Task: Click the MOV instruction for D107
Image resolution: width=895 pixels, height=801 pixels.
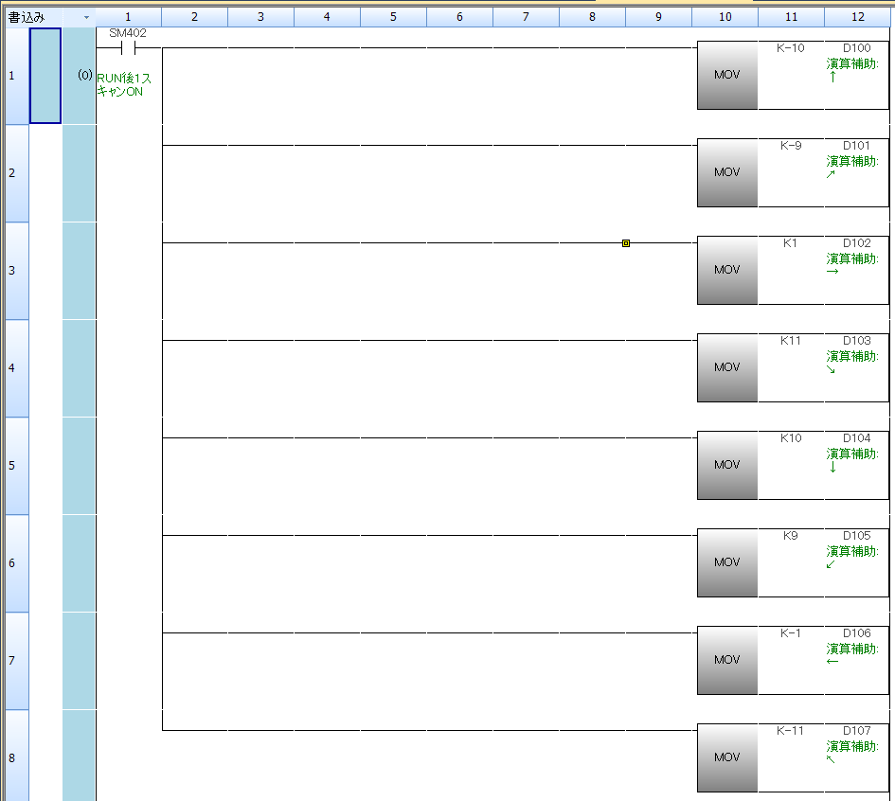Action: pos(726,757)
